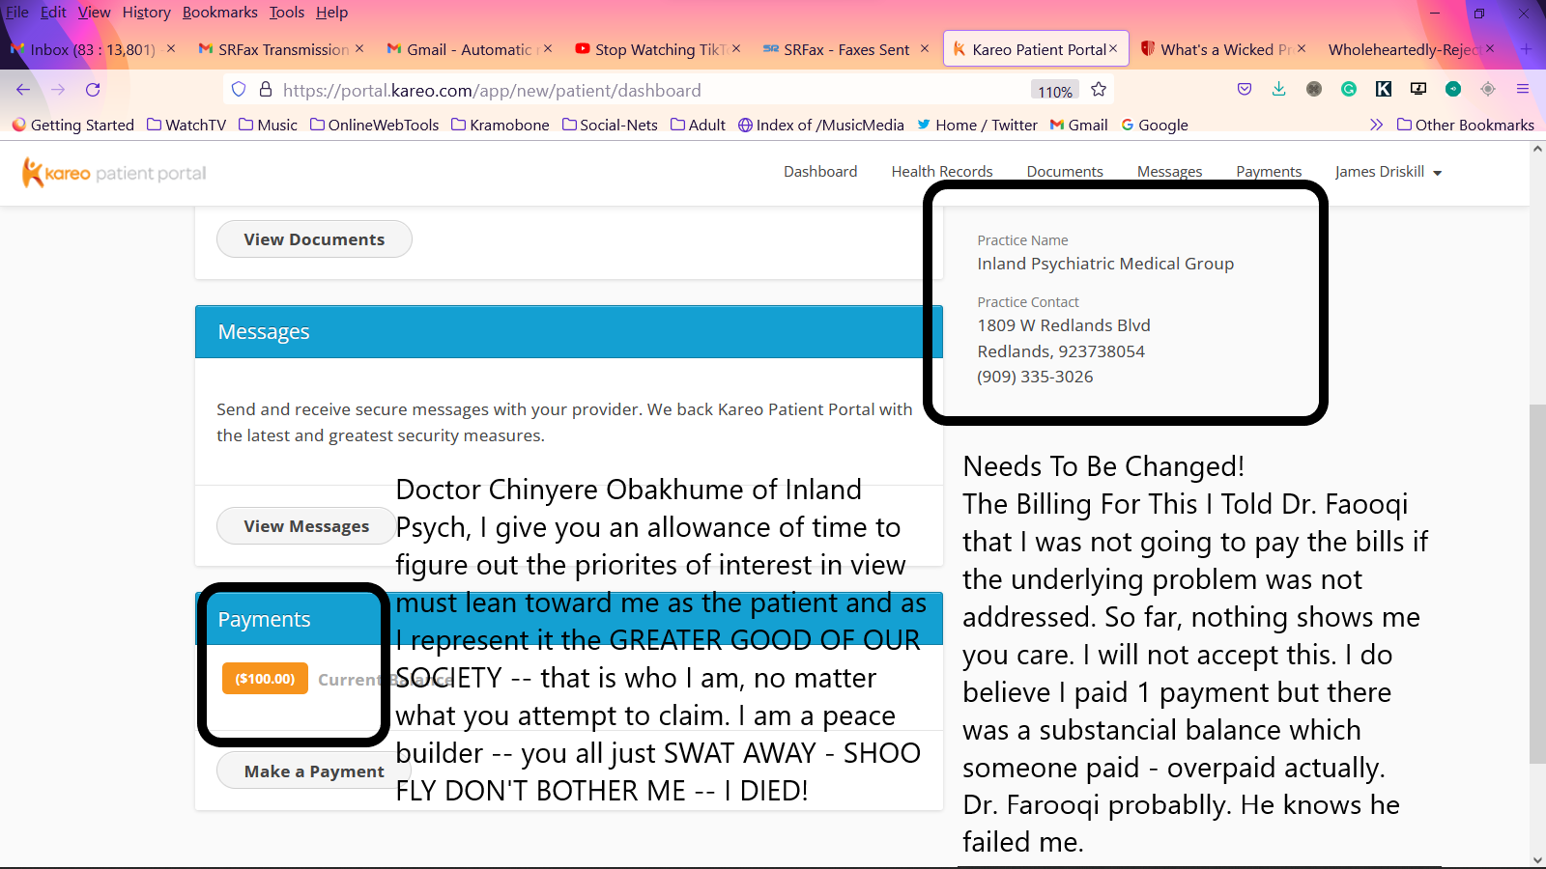The height and width of the screenshot is (869, 1546).
Task: Open the Getting Started bookmark
Action: (73, 125)
